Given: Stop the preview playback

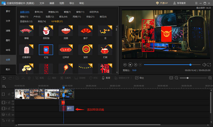Looking at the screenshot, I should [x=140, y=65].
